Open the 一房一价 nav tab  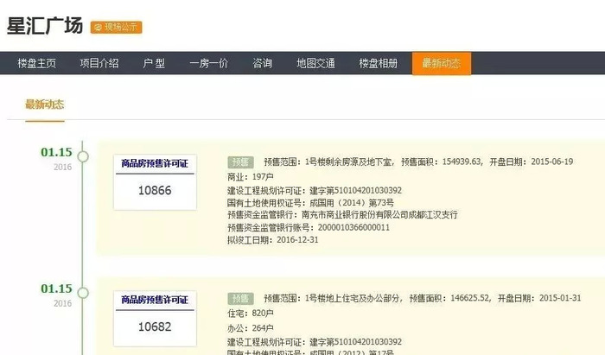pos(209,63)
